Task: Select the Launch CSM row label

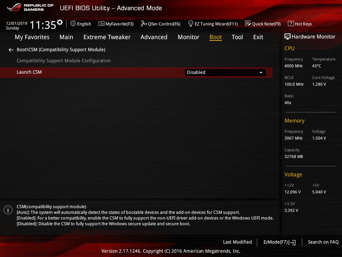Action: tap(29, 72)
